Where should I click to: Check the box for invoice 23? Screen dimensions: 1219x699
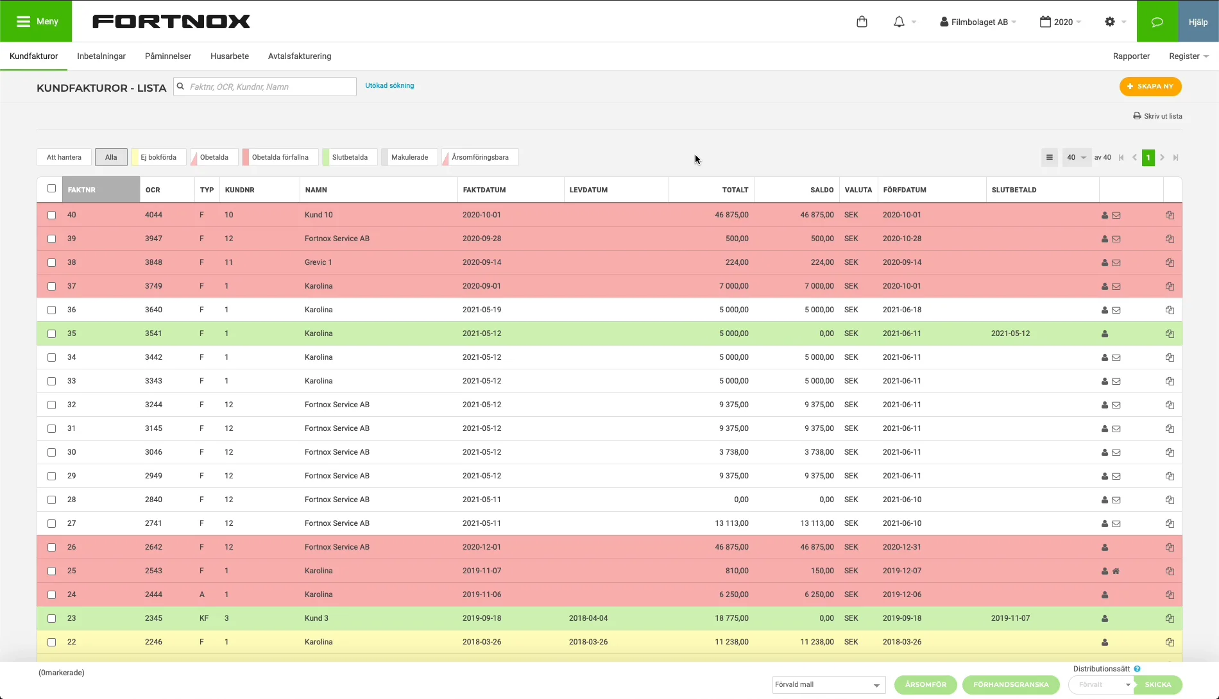point(52,619)
